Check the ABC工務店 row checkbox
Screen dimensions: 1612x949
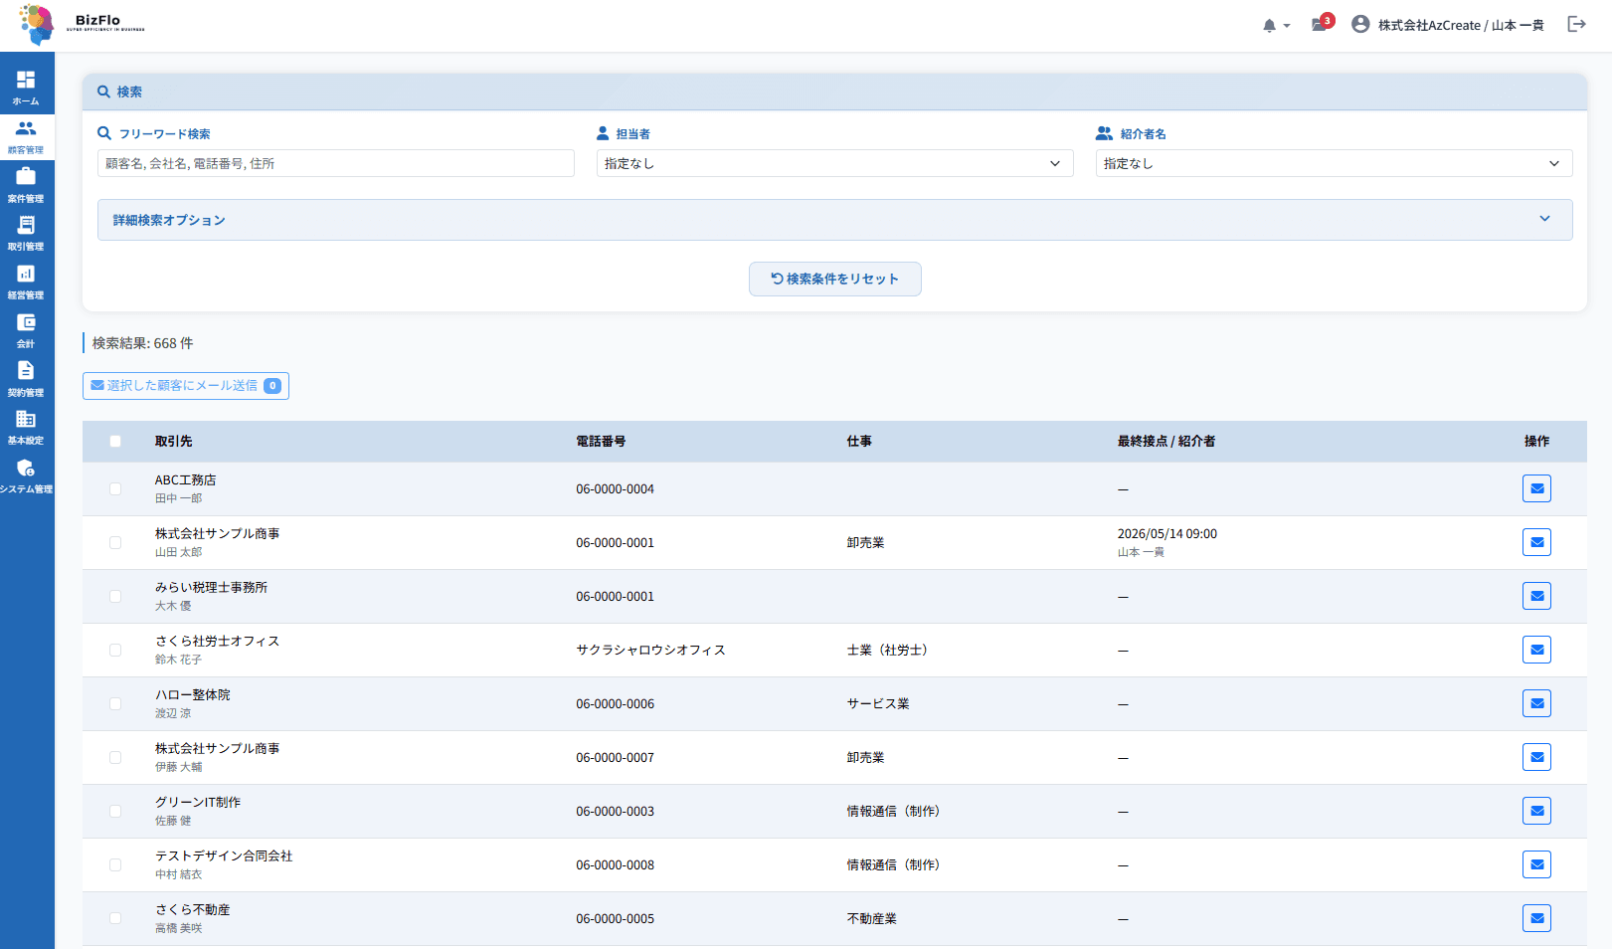[x=115, y=489]
